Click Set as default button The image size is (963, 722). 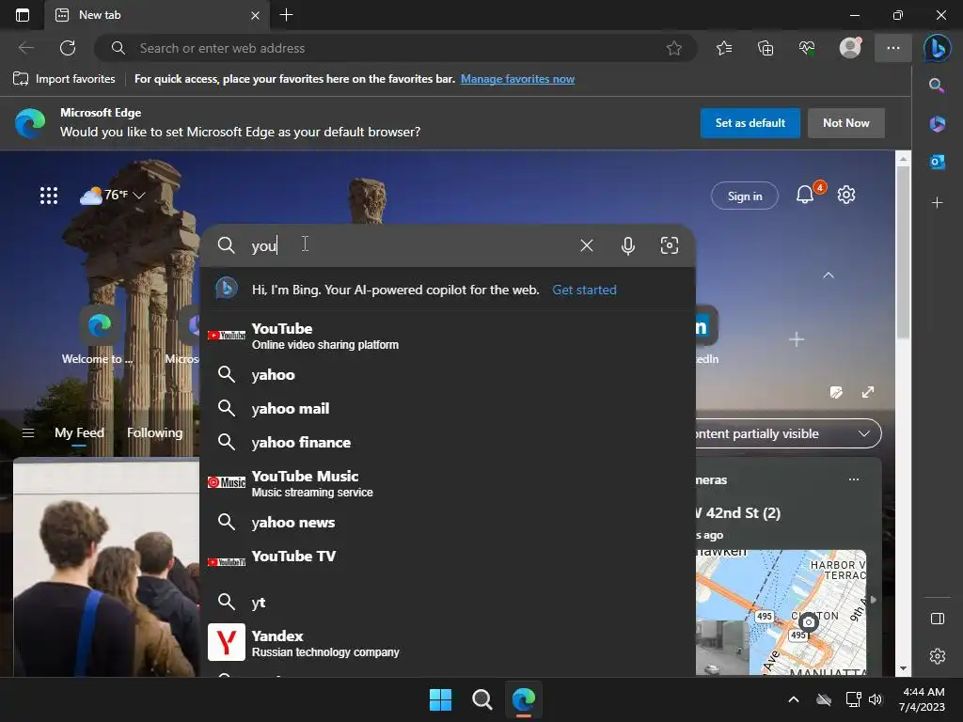(750, 123)
